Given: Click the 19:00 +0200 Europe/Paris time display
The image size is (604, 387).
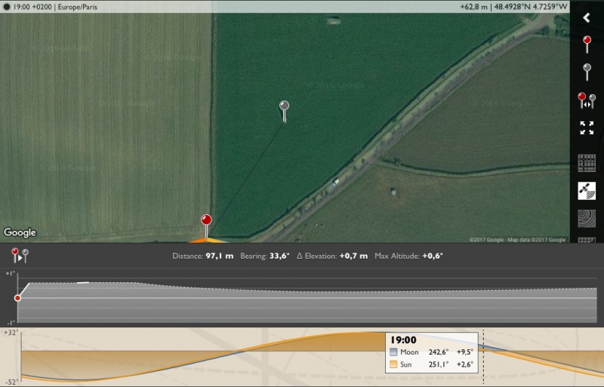Looking at the screenshot, I should tap(55, 7).
